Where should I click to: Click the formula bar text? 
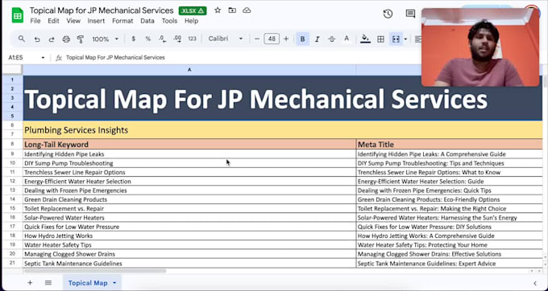coord(115,58)
